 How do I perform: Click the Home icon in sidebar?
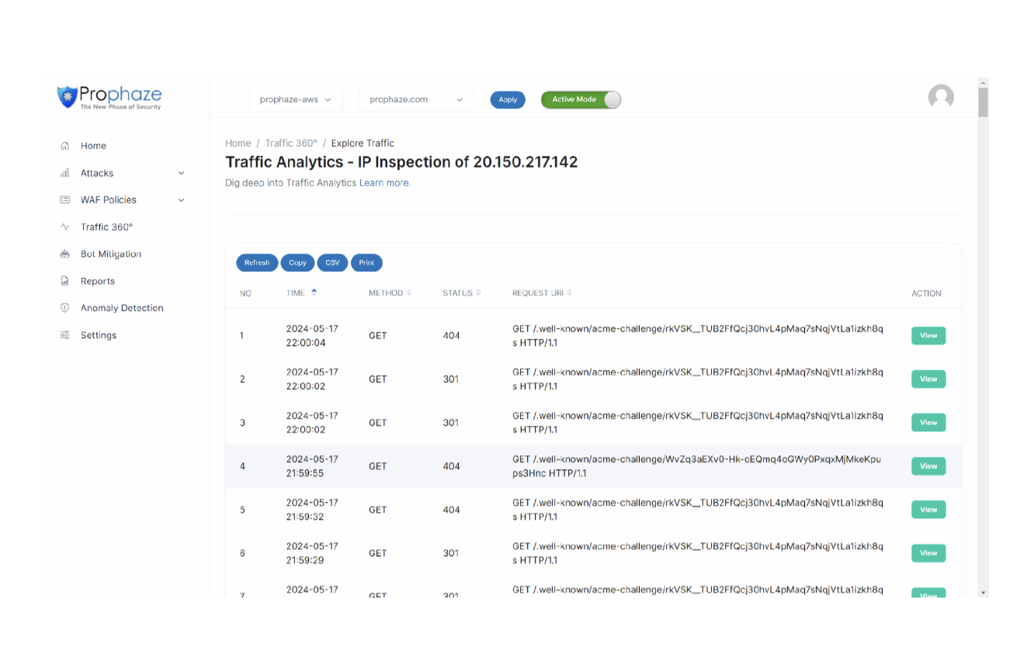point(65,146)
